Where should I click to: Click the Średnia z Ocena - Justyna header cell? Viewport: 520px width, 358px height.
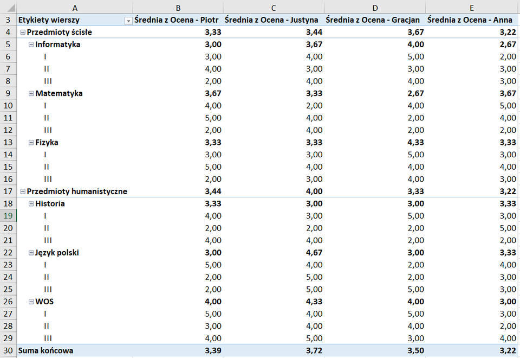coord(274,20)
